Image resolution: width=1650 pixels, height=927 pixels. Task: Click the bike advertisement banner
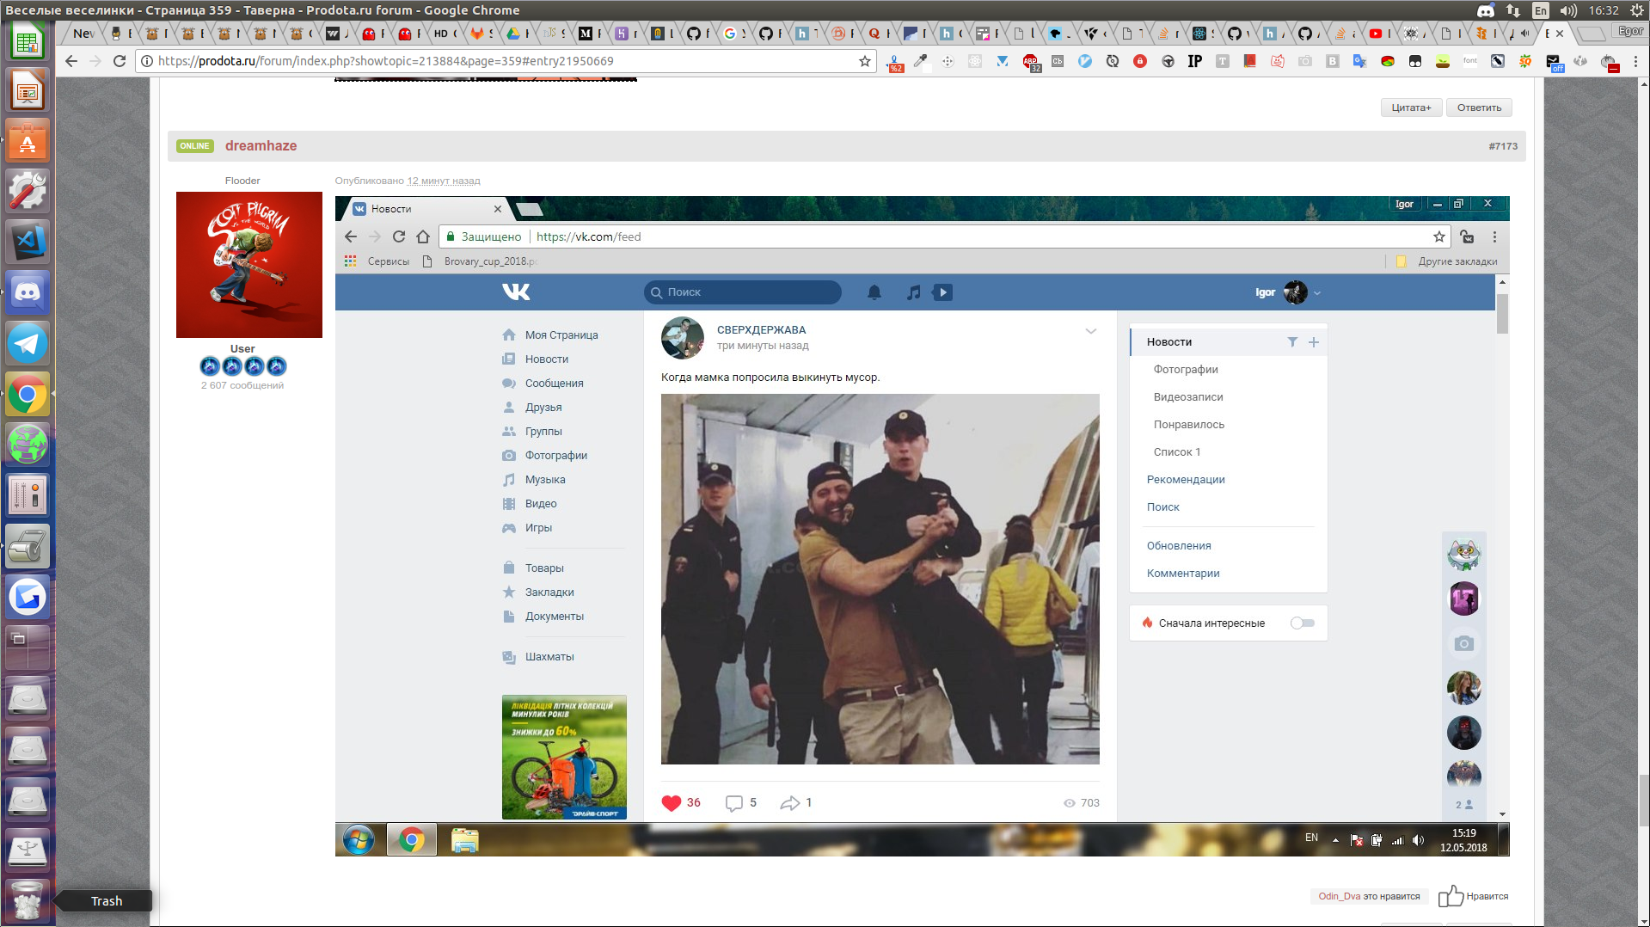click(x=564, y=758)
